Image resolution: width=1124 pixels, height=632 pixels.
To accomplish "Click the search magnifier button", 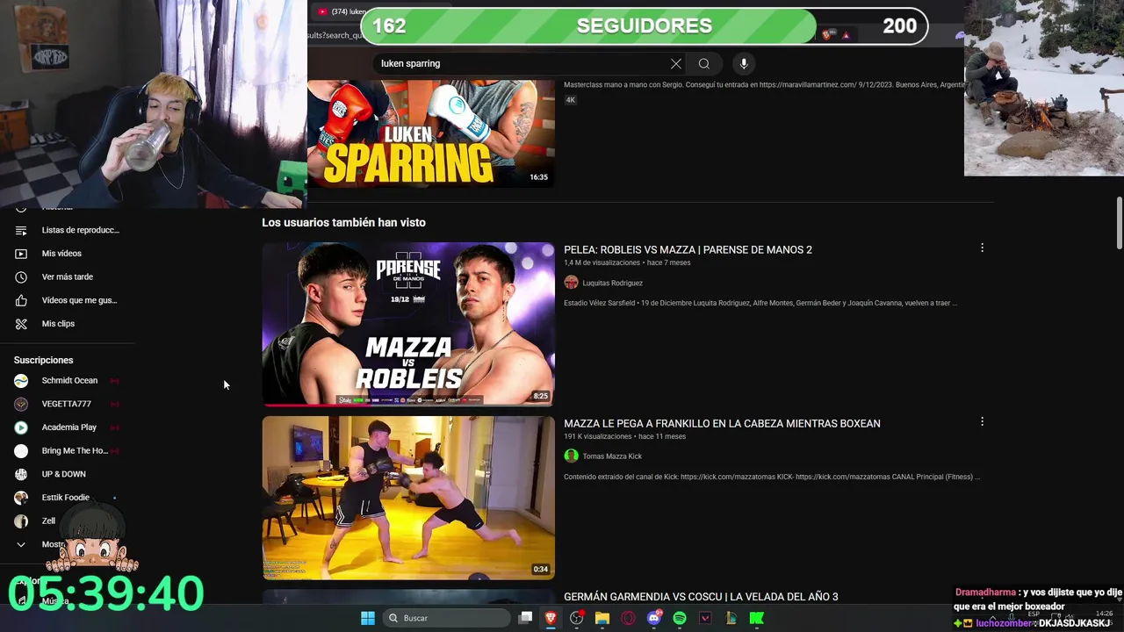I will [x=703, y=63].
